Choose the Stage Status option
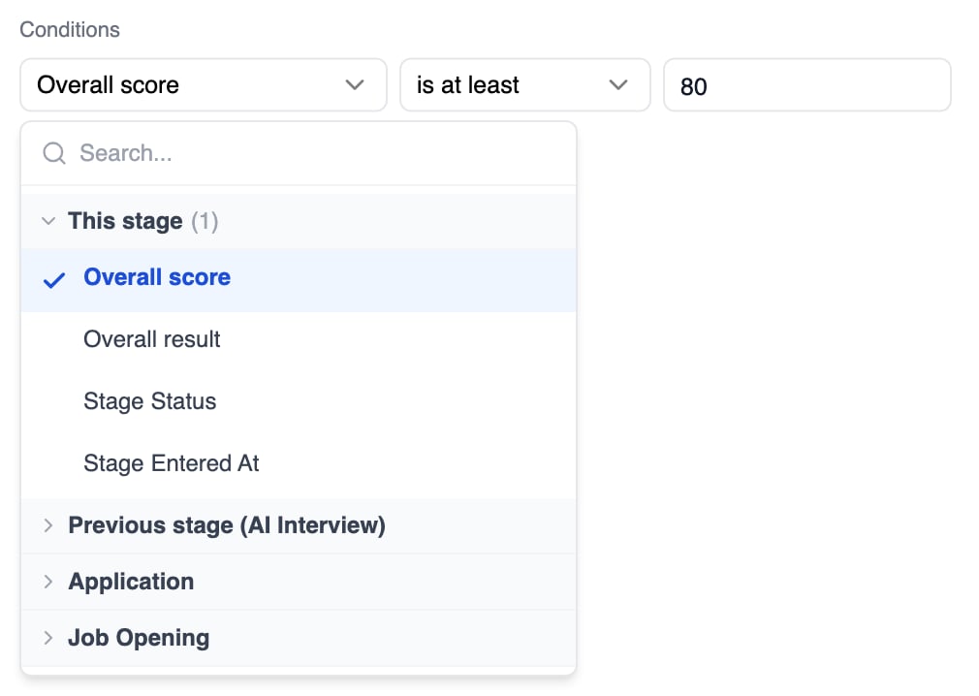Screen dimensions: 979x696 [x=299, y=401]
